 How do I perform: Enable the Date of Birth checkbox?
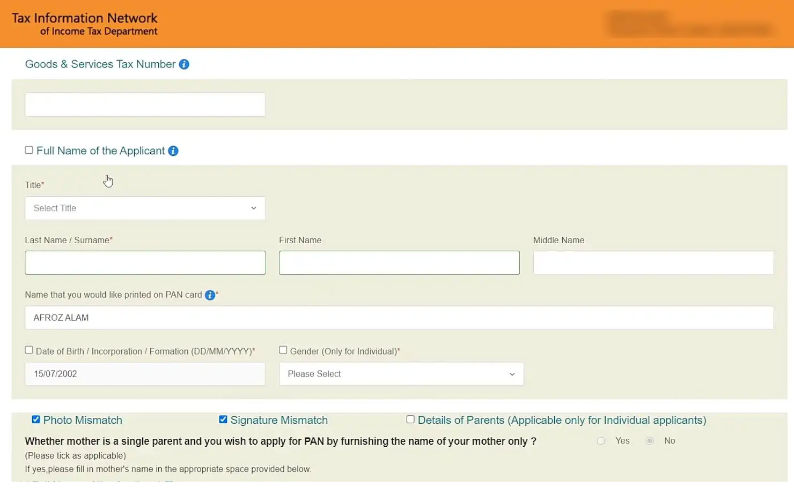pos(29,350)
